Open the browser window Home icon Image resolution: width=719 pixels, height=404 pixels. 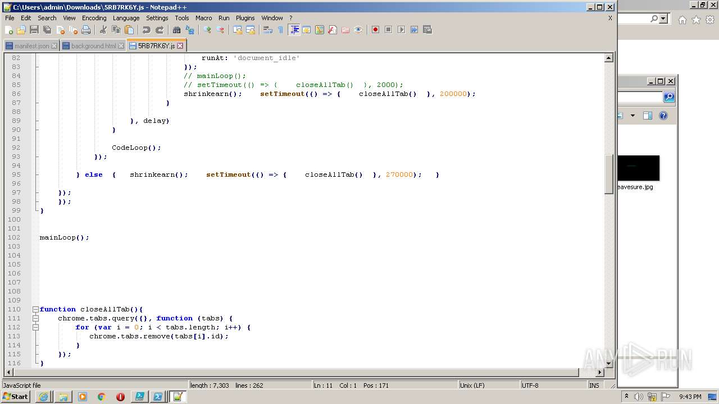(x=682, y=20)
